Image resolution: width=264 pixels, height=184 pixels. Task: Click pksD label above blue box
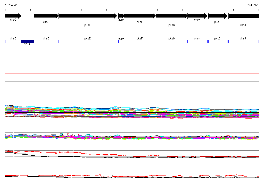click(x=46, y=39)
